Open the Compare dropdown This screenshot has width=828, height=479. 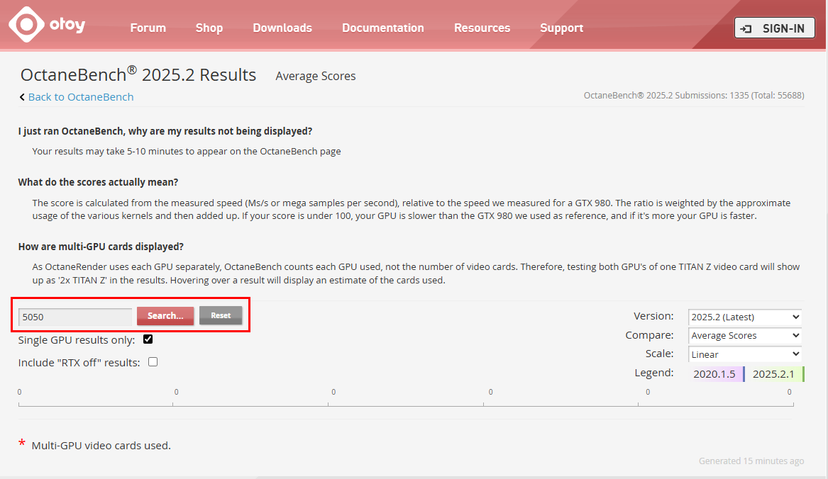[x=744, y=335]
